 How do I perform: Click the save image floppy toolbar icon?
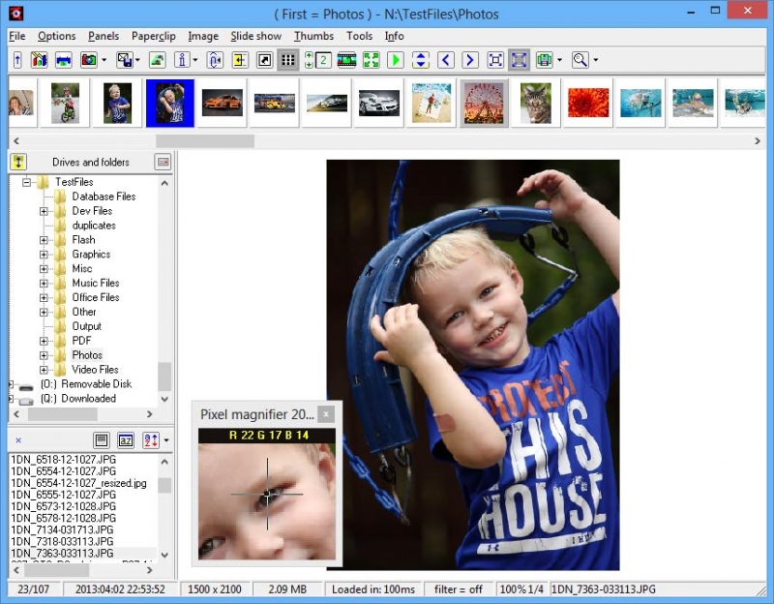pos(125,60)
